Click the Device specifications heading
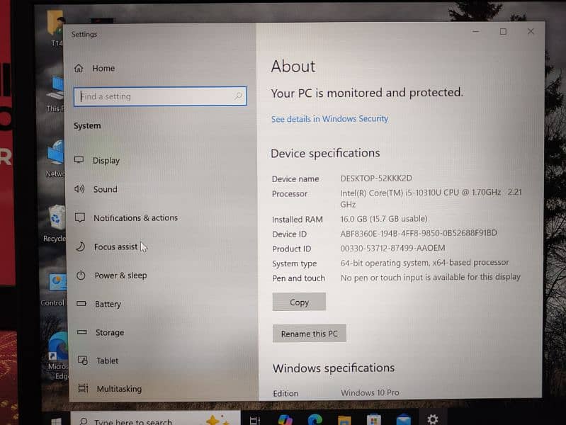The height and width of the screenshot is (425, 566). coord(325,153)
